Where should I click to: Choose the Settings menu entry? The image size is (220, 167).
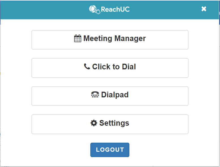(x=110, y=124)
